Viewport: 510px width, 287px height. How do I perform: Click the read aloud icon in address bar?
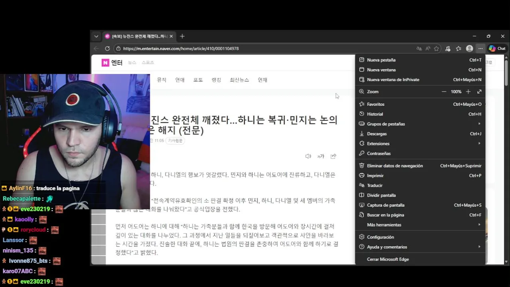tap(428, 48)
